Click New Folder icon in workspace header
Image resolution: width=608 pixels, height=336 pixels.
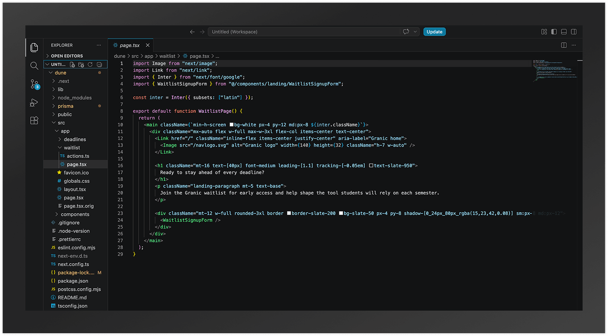tap(81, 64)
